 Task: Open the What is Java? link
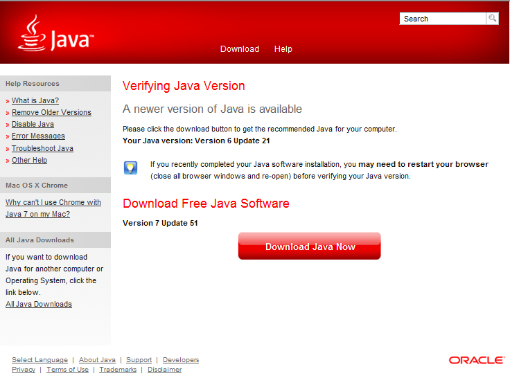[x=35, y=101]
